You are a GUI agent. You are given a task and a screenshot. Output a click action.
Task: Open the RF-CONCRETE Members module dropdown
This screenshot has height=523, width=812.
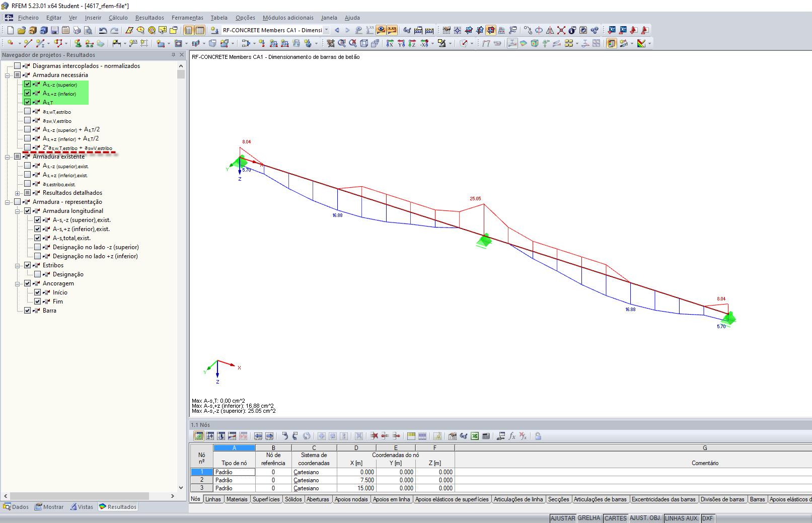click(x=327, y=30)
